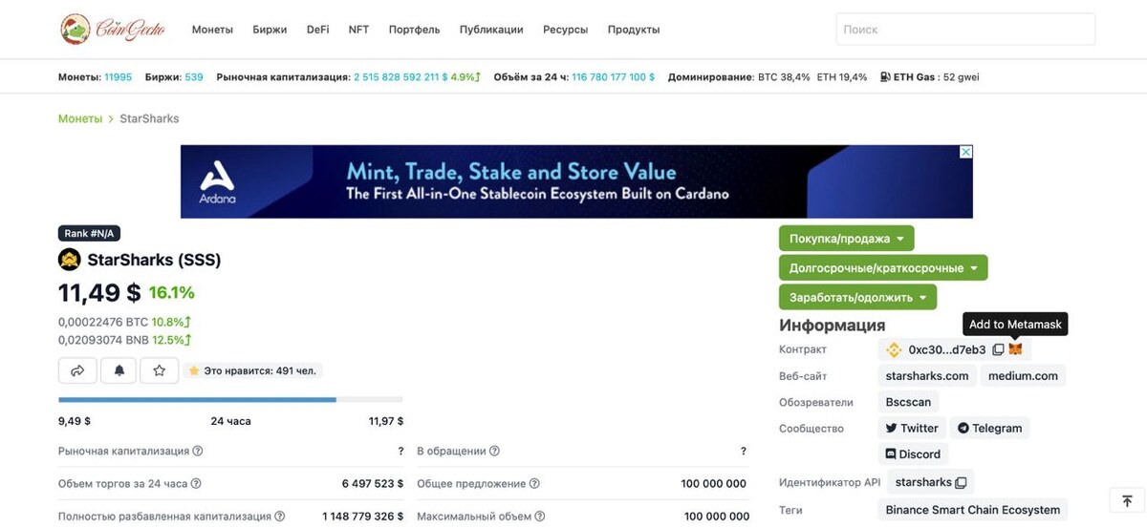Click the BNB chain contract icon
The image size is (1147, 527).
(x=895, y=349)
